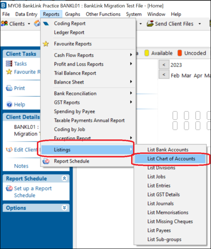Screen dimensions: 211x249
Task: Click the orange Uncoded legend swatch
Action: coord(180,53)
